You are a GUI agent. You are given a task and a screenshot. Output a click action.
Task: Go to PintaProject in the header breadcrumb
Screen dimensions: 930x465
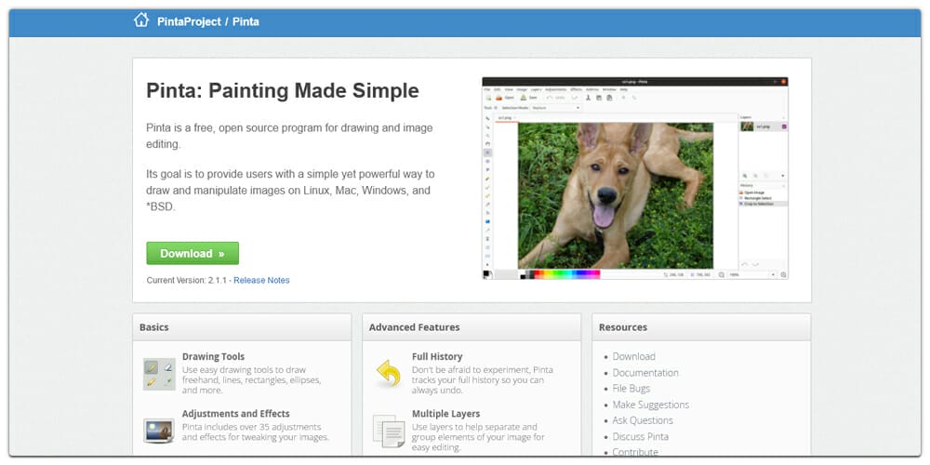tap(187, 20)
